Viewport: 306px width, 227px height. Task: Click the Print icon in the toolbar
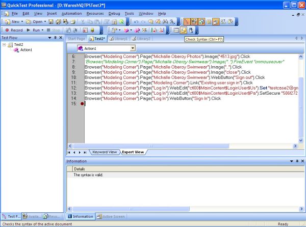pyautogui.click(x=73, y=21)
